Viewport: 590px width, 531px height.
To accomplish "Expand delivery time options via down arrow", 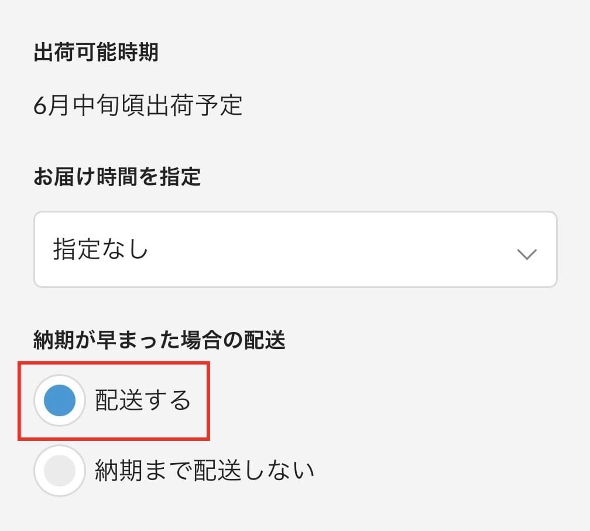I will (527, 254).
